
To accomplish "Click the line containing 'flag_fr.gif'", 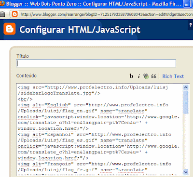I will pos(83,170).
